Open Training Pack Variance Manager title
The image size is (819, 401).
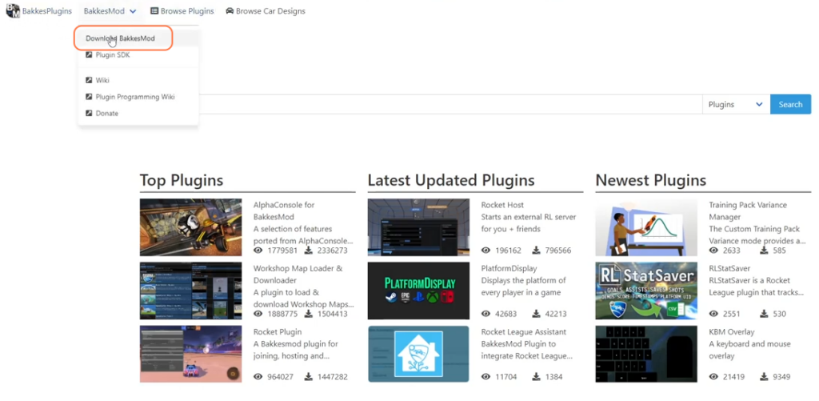click(x=748, y=211)
